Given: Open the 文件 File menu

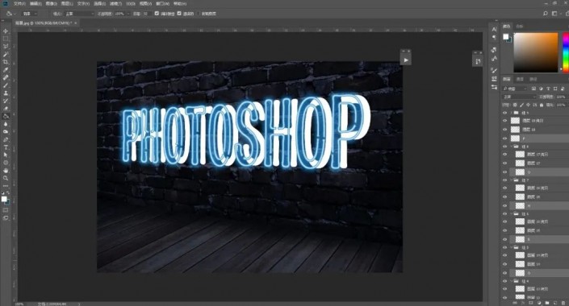Looking at the screenshot, I should point(19,3).
